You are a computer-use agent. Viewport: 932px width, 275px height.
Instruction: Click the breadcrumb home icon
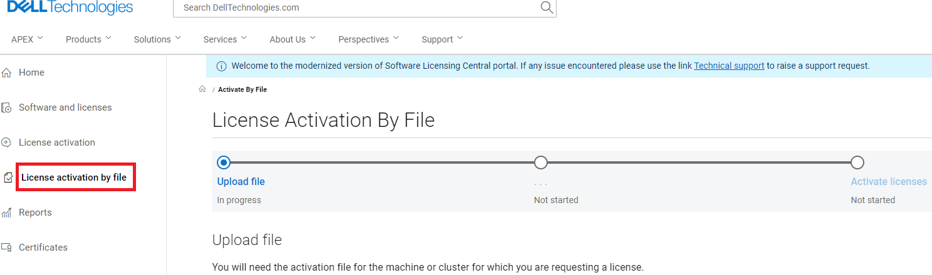coord(202,89)
